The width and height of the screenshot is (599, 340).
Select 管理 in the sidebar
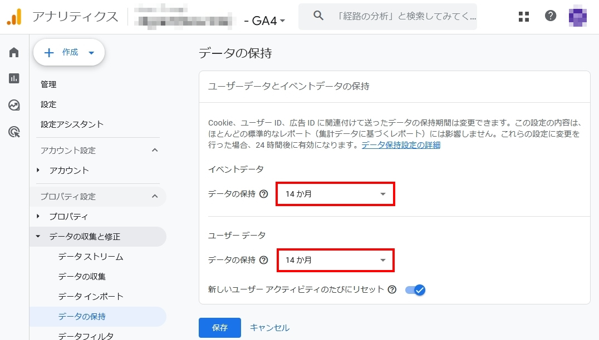49,84
